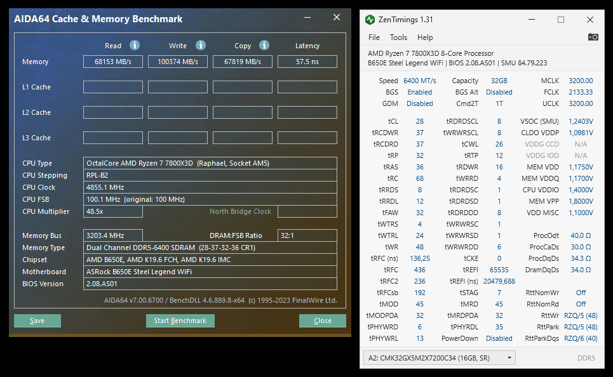This screenshot has height=377, width=613.
Task: Click Start Benchmark in AIDA64
Action: [180, 321]
